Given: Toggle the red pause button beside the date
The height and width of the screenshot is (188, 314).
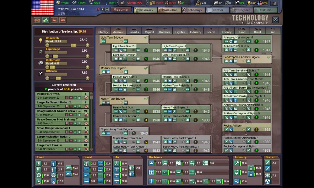Looking at the screenshot, I should 98,9.
